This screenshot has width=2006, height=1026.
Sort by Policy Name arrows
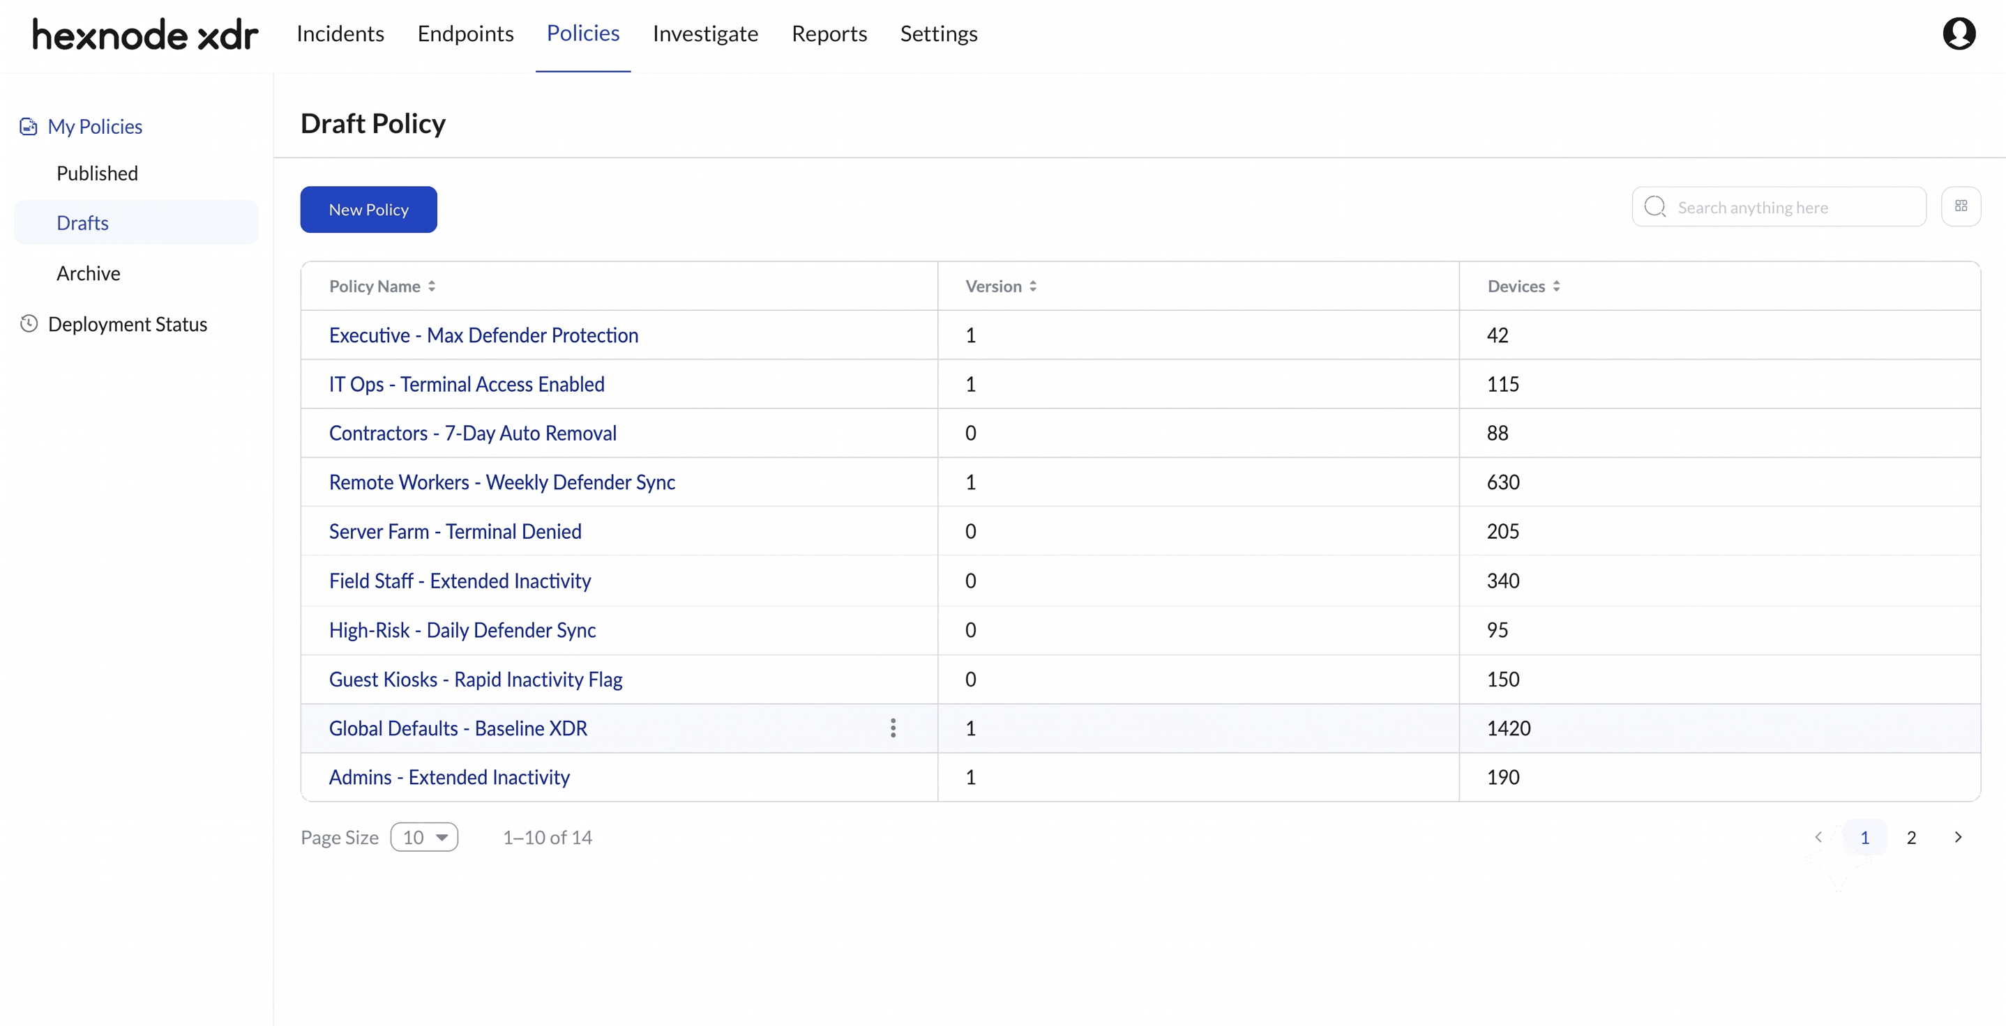[x=432, y=286]
